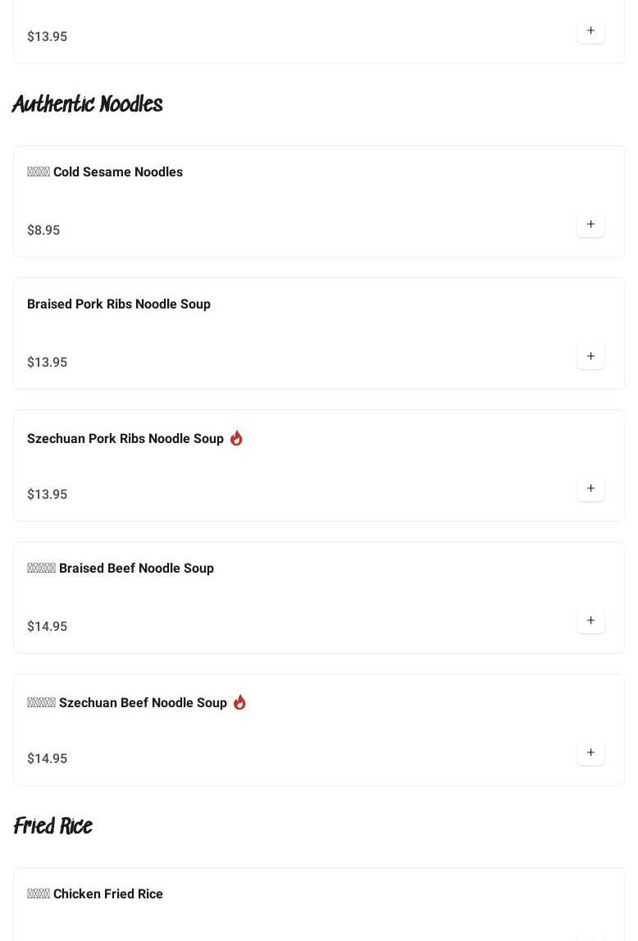Click the $14.95 Braised Beef Noodle price

point(48,627)
